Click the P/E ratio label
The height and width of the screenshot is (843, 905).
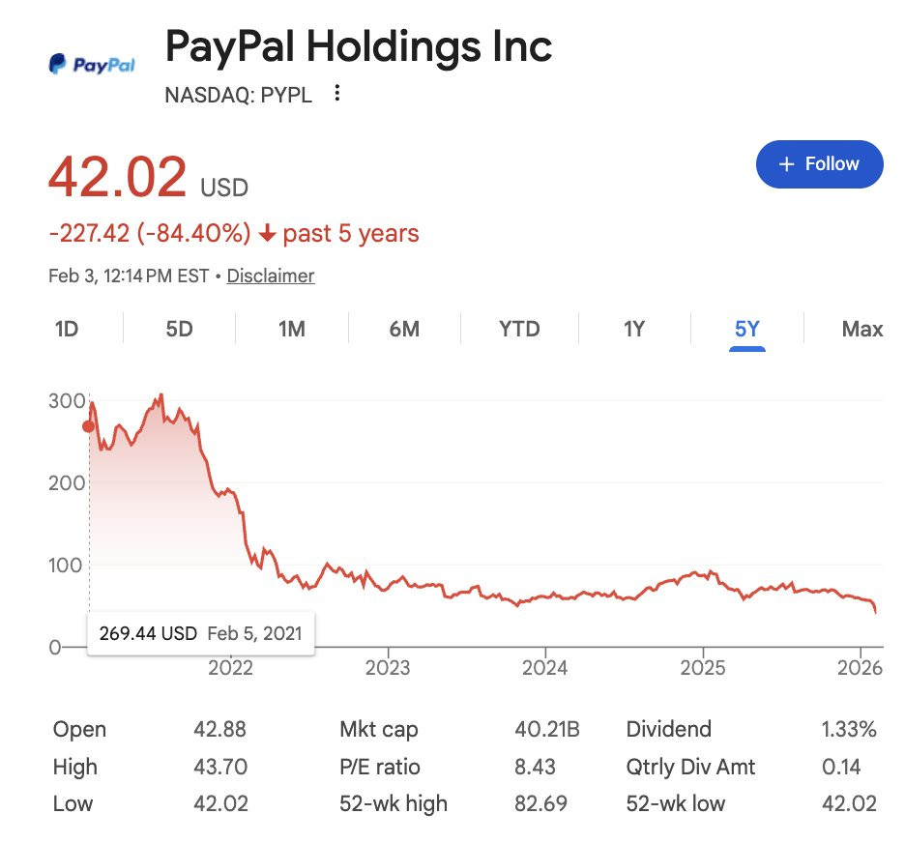pyautogui.click(x=380, y=767)
